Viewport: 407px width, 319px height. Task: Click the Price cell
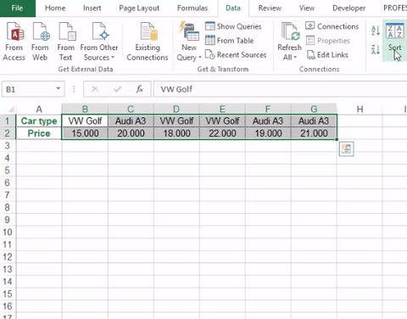pyautogui.click(x=39, y=133)
